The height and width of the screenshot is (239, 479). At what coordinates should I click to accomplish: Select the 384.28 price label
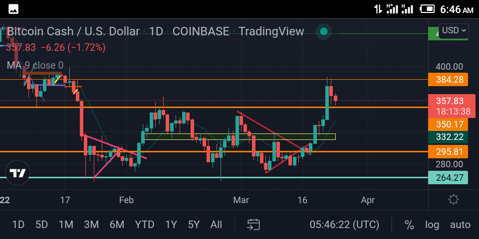coord(448,80)
